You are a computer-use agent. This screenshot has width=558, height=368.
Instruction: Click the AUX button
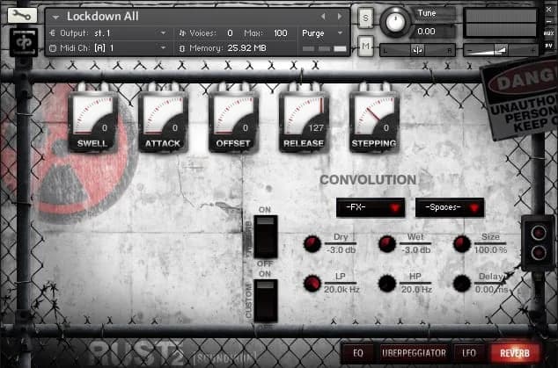coord(549,32)
